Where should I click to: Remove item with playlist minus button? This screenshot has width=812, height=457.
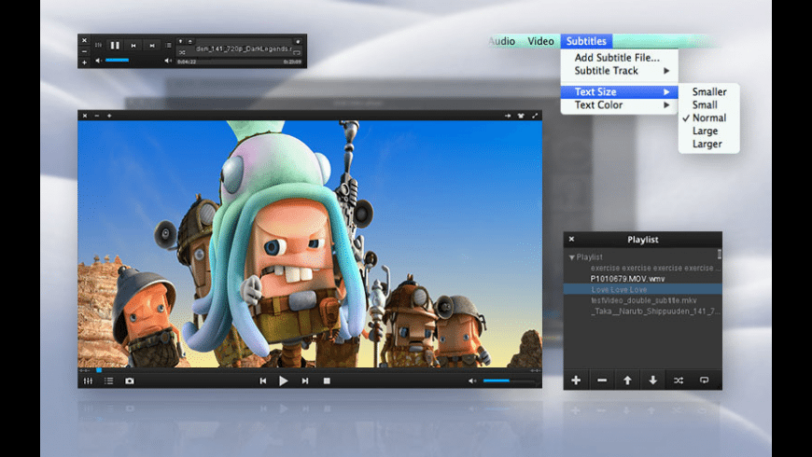click(602, 381)
